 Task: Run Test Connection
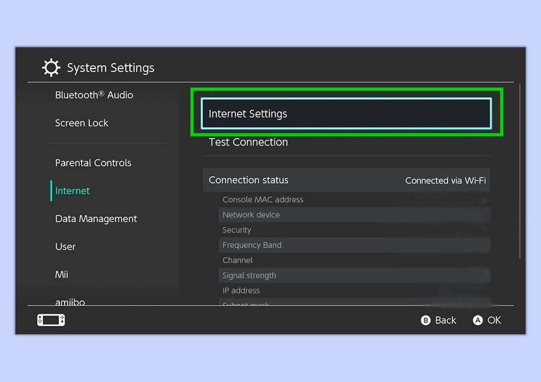click(248, 142)
